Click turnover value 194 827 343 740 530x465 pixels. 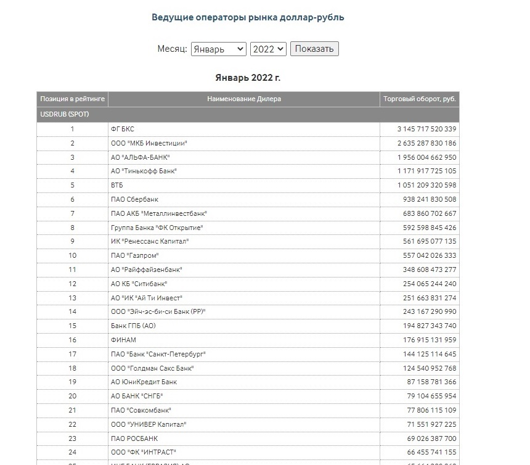point(430,326)
